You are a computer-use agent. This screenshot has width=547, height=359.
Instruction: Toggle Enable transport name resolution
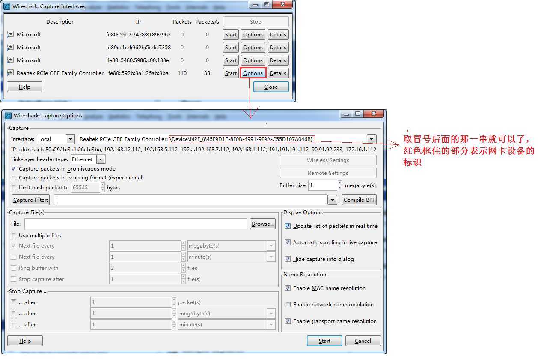(x=288, y=321)
